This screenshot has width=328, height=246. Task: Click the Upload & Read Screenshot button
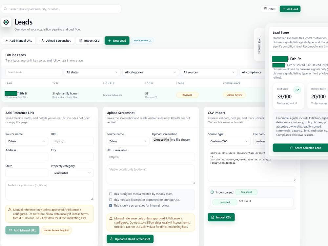[130, 239]
